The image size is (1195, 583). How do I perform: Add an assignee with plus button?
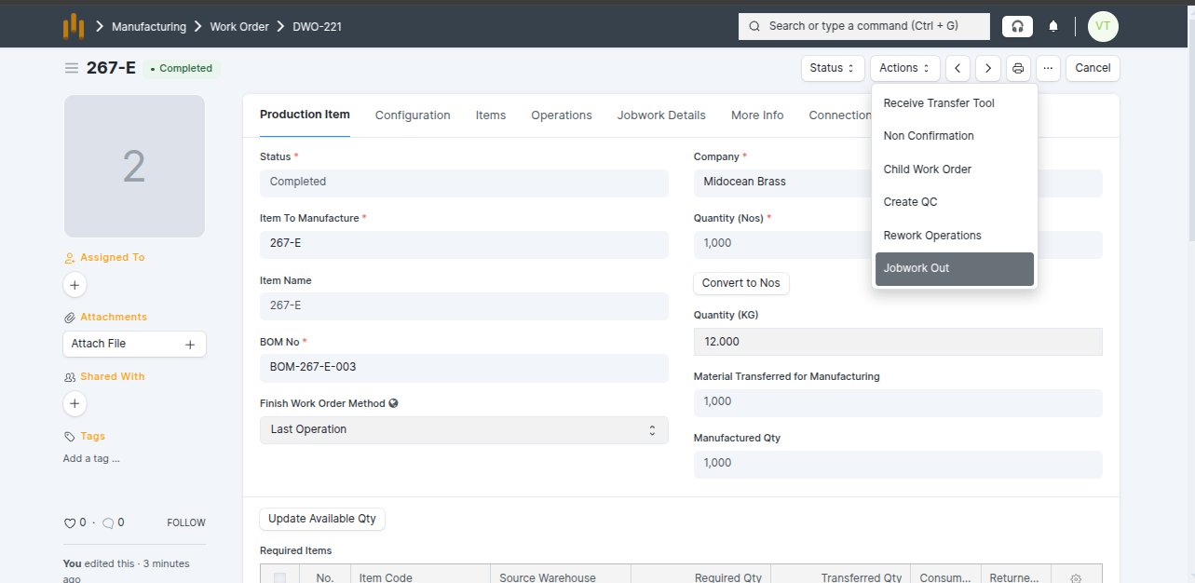point(75,285)
